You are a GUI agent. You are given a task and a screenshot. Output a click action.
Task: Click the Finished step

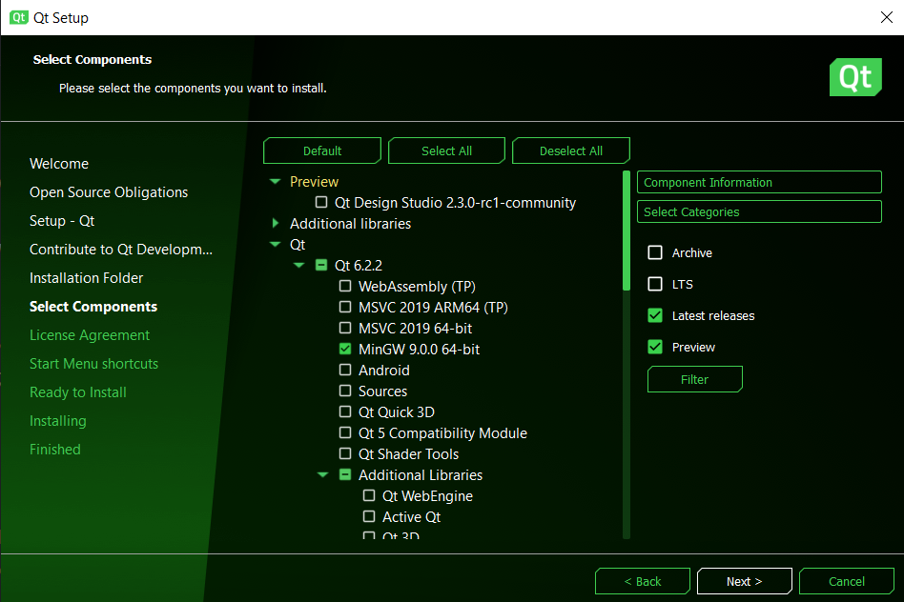[54, 450]
